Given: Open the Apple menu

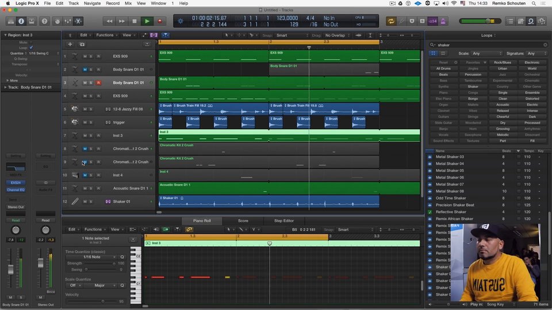Looking at the screenshot, I should point(7,3).
